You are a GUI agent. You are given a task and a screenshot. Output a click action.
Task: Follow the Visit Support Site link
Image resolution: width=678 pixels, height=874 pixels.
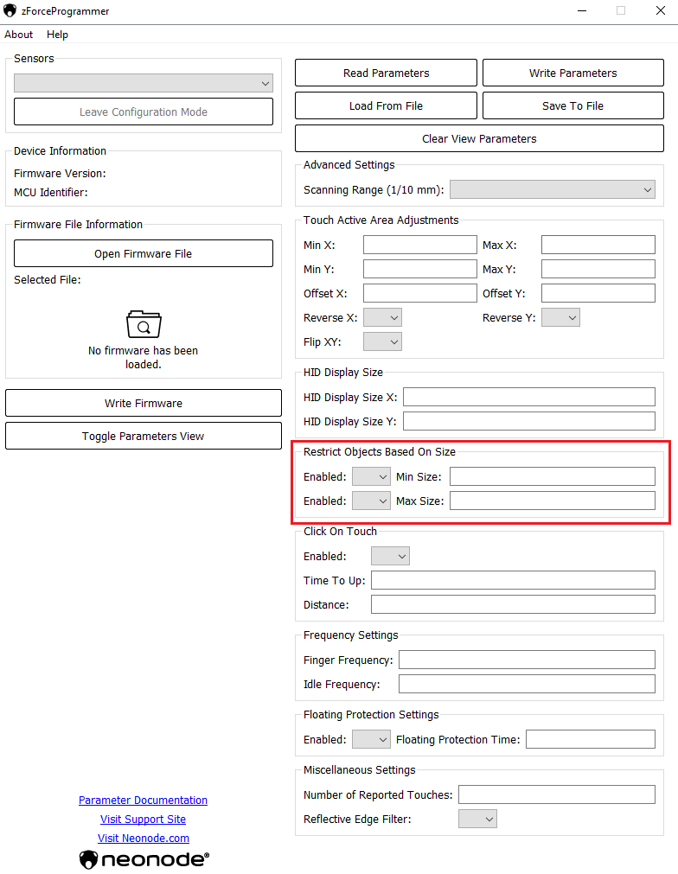pyautogui.click(x=144, y=820)
